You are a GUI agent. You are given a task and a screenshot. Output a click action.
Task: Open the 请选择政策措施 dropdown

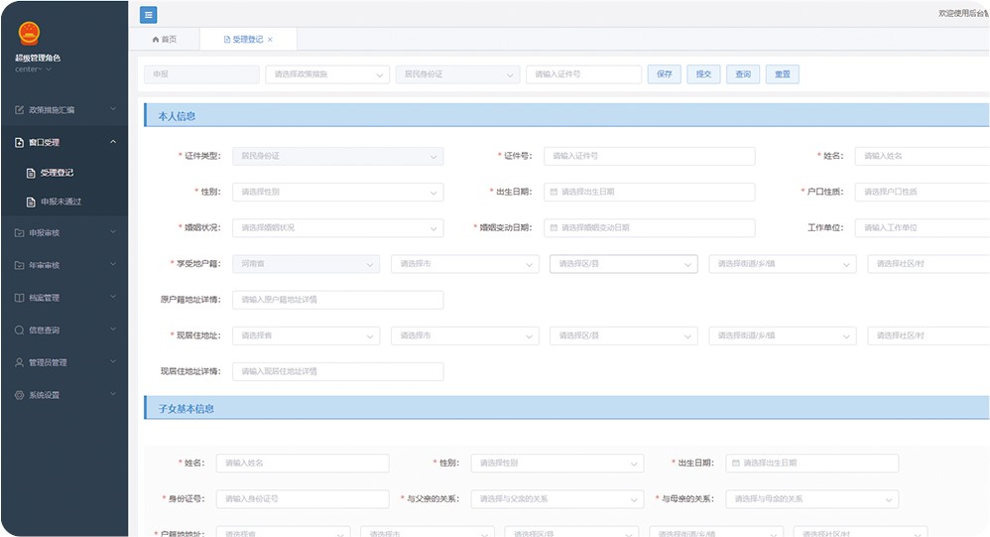tap(327, 74)
